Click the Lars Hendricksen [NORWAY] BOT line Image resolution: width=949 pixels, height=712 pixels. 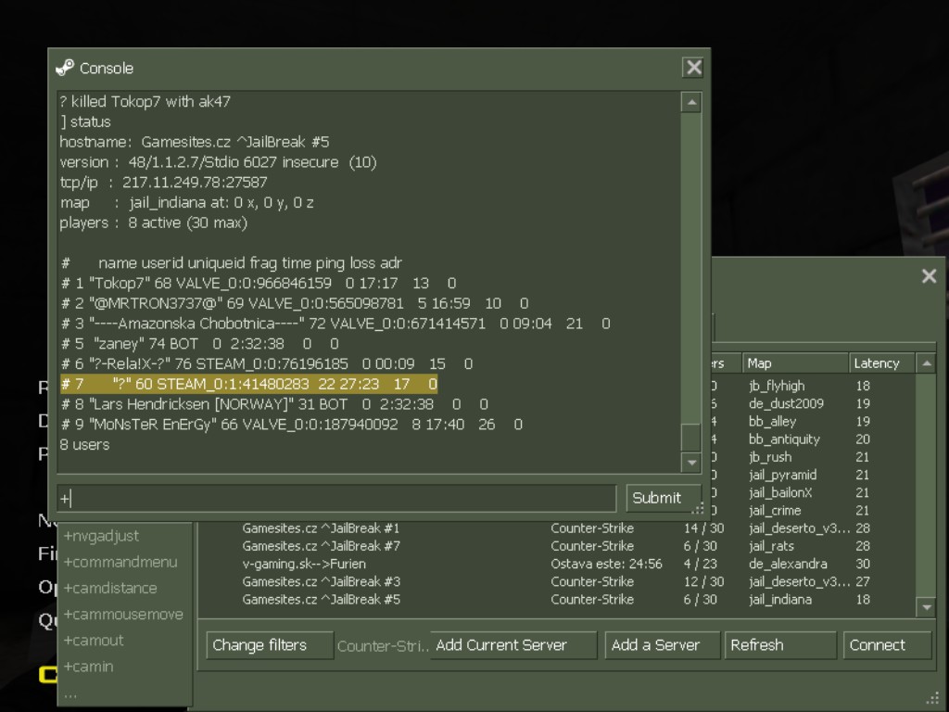(274, 404)
